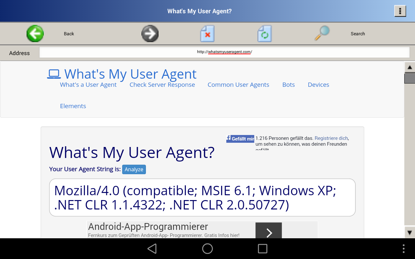Open Android recent apps square button

(263, 249)
